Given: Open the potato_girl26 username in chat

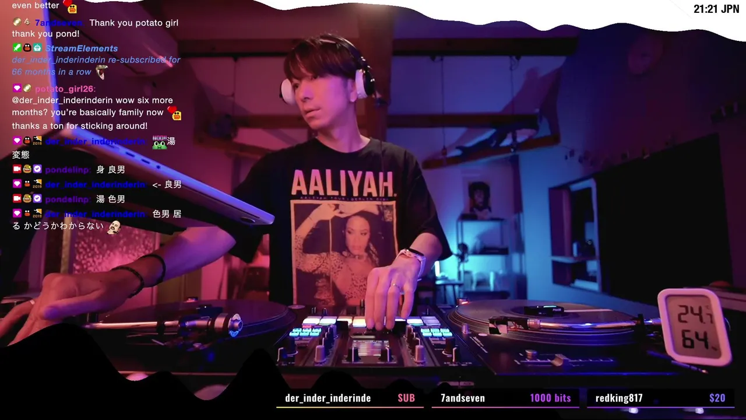Looking at the screenshot, I should tap(64, 89).
